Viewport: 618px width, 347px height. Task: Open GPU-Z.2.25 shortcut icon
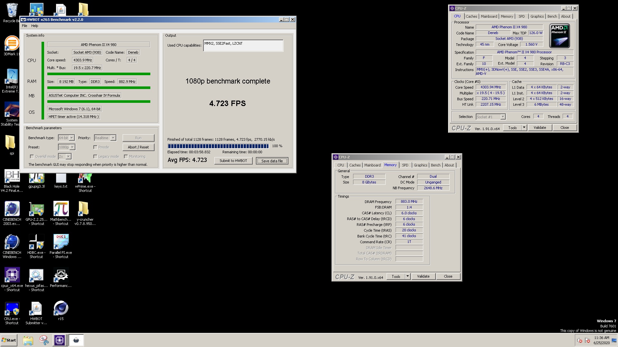[x=36, y=213]
